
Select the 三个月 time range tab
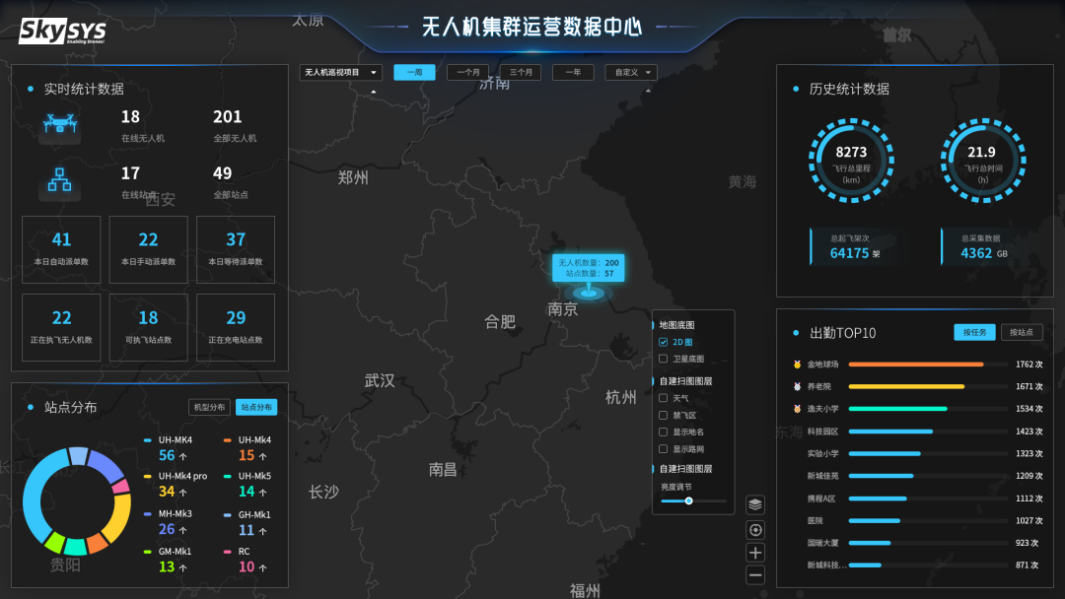tap(521, 72)
